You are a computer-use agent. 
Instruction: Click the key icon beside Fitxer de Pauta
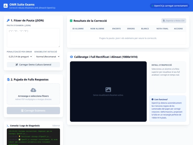click(x=8, y=20)
